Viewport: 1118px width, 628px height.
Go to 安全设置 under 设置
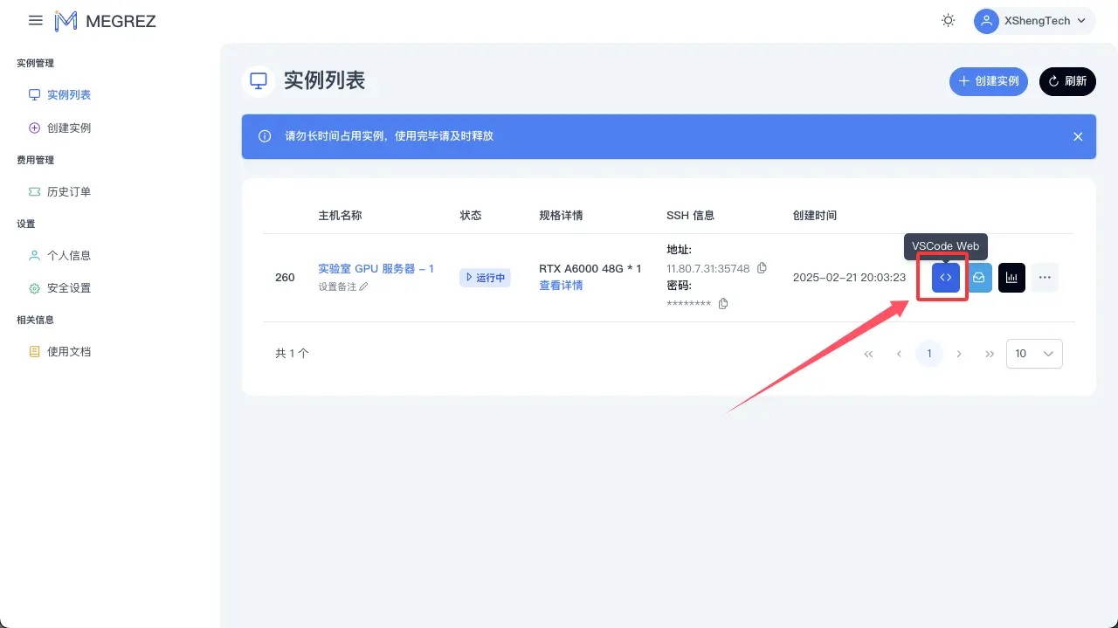tap(68, 287)
